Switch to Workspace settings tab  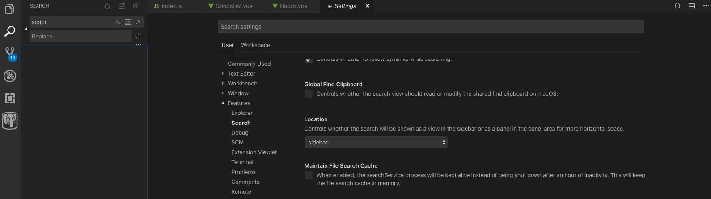(255, 45)
